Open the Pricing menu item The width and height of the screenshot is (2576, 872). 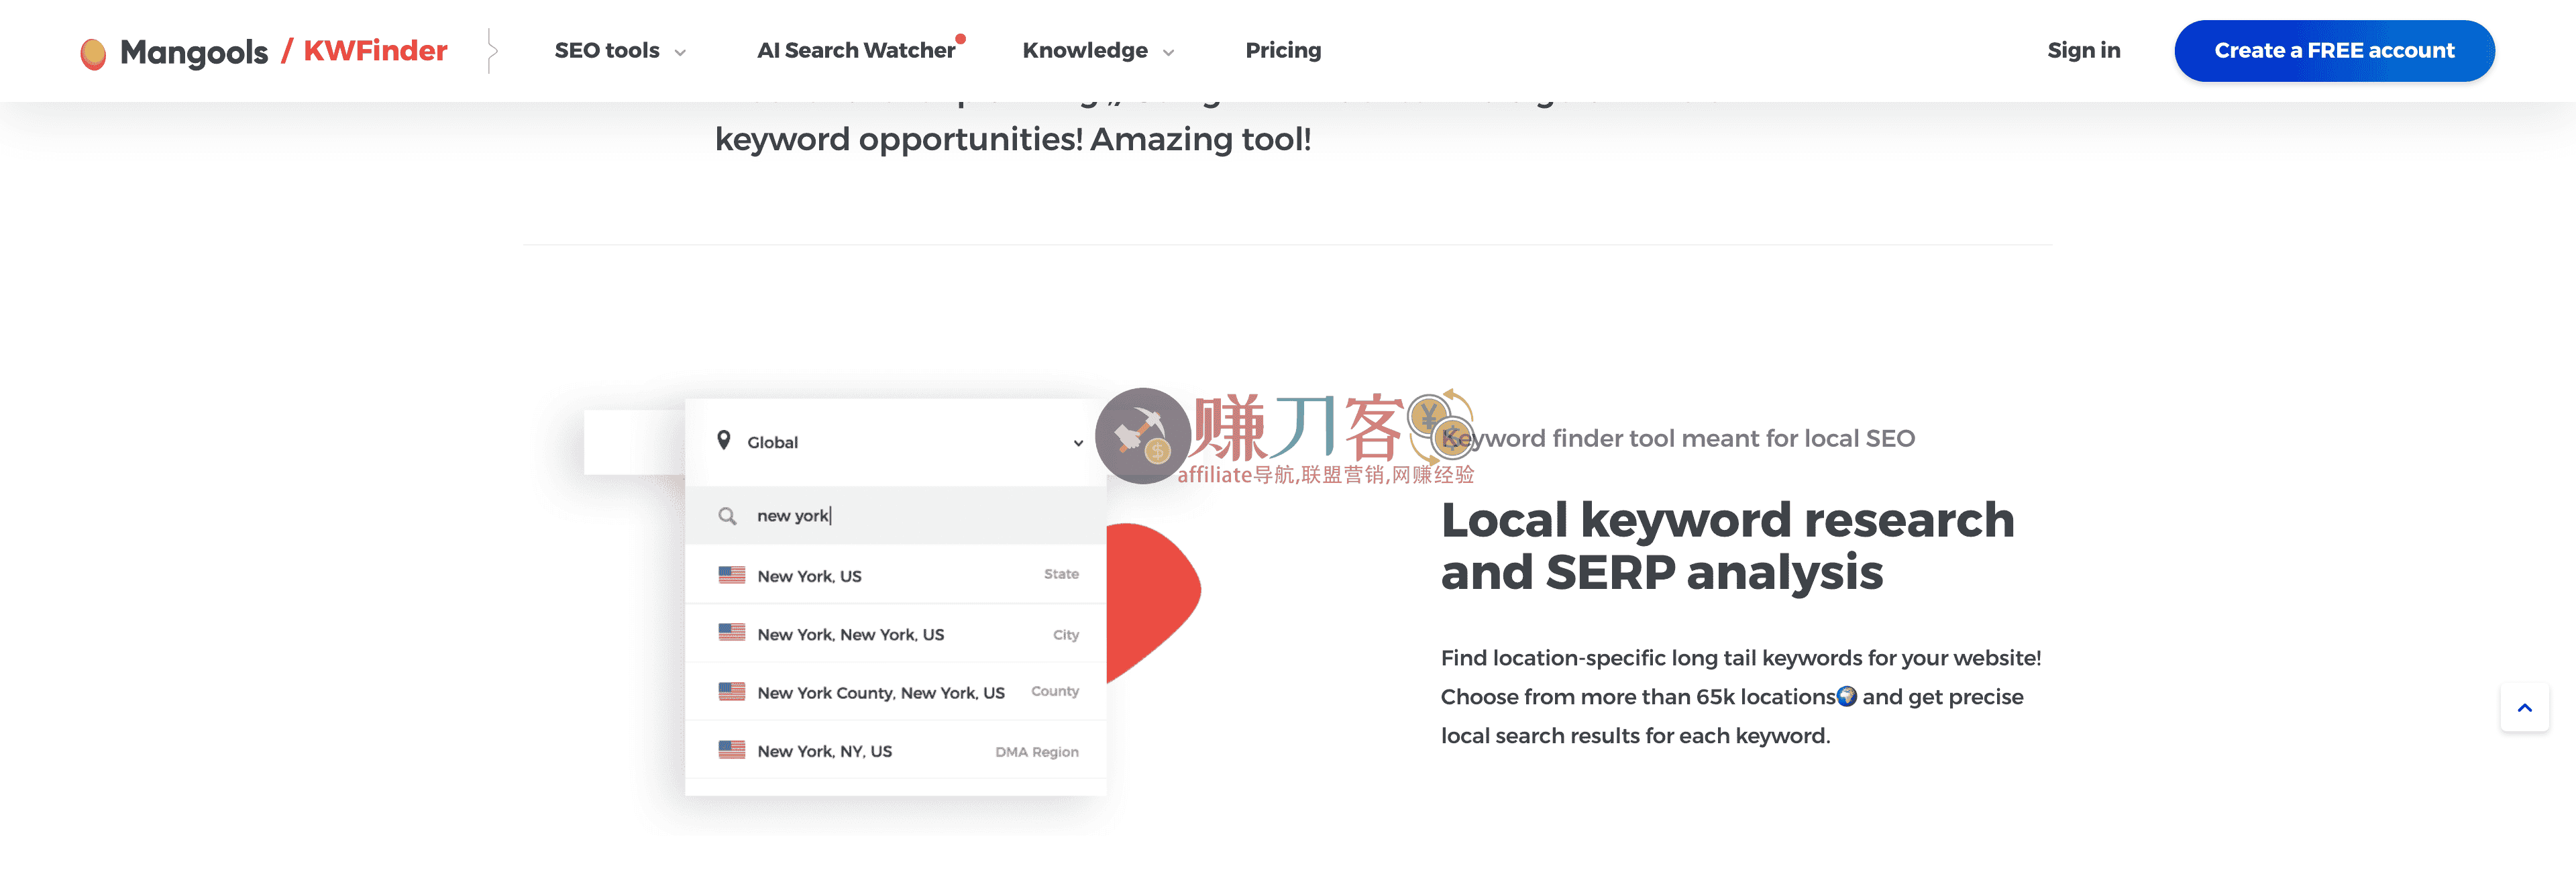coord(1283,50)
